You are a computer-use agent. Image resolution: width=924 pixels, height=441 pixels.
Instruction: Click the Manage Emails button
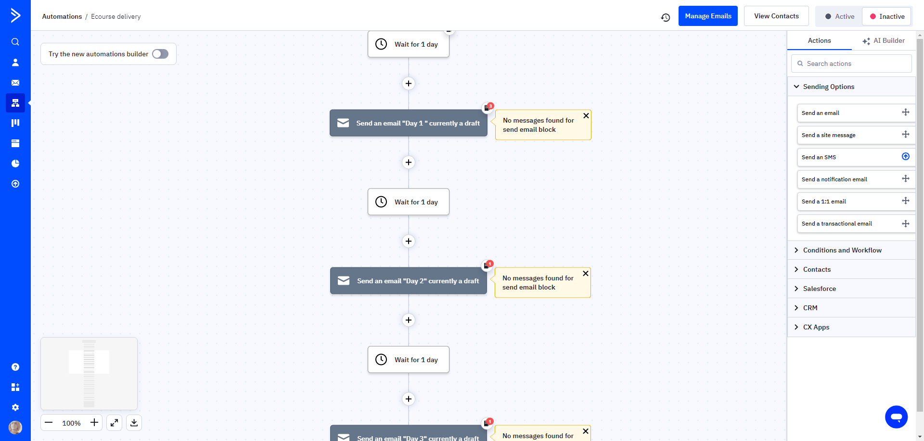pyautogui.click(x=707, y=15)
